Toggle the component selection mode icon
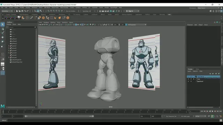 41,11
